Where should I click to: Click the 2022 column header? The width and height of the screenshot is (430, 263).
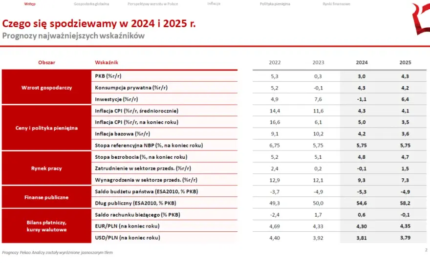point(275,62)
